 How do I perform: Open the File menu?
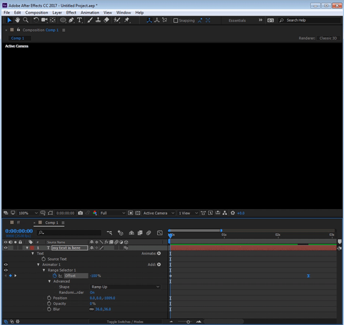[x=7, y=13]
